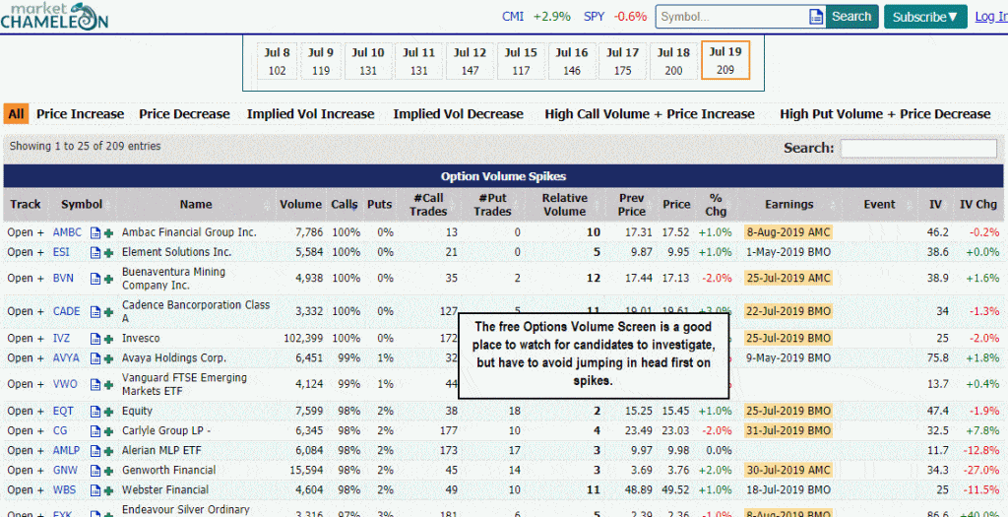Select the All filter tab

[16, 114]
